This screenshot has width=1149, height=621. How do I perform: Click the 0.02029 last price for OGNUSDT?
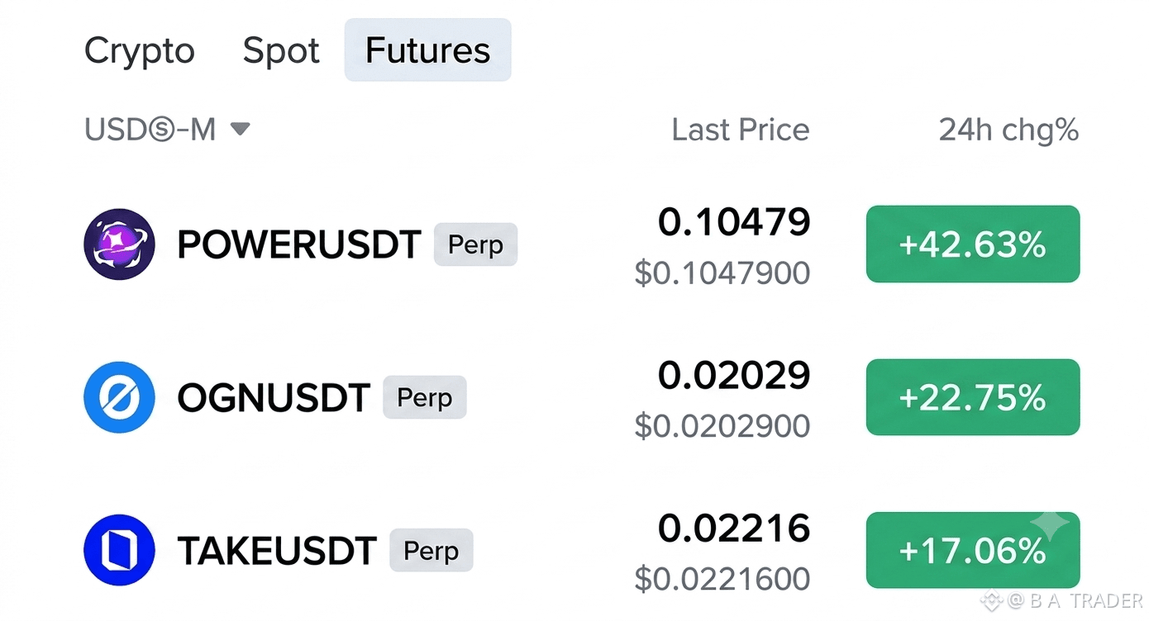click(x=734, y=375)
